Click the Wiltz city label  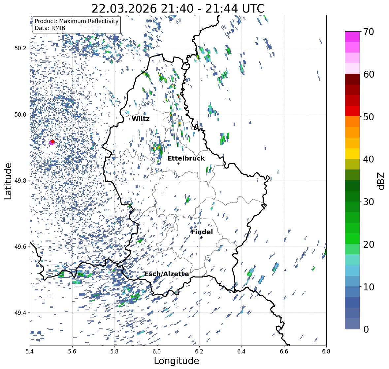coord(141,119)
